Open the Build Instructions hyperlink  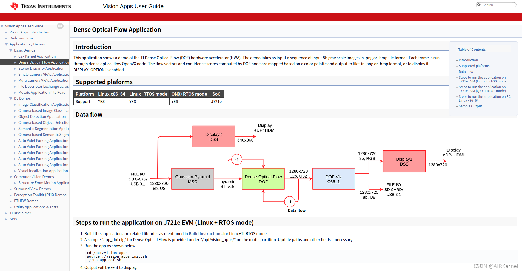206,234
